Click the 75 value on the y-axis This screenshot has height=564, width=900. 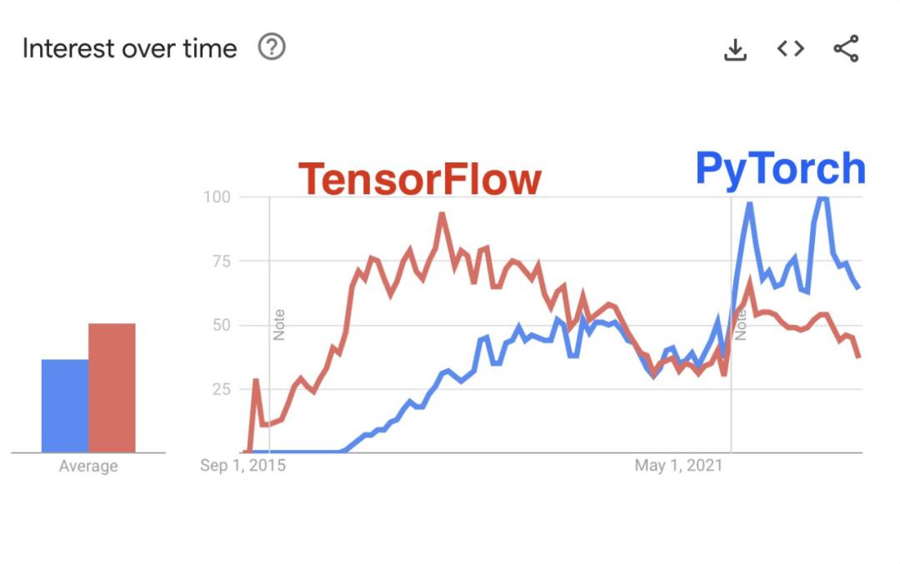(221, 261)
